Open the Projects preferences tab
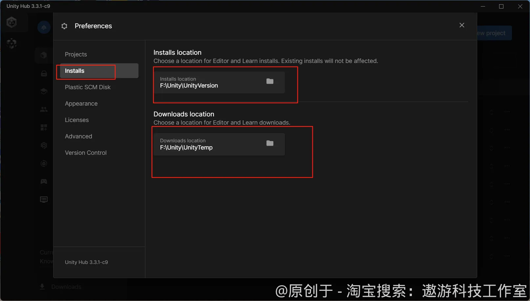The height and width of the screenshot is (301, 530). (76, 54)
